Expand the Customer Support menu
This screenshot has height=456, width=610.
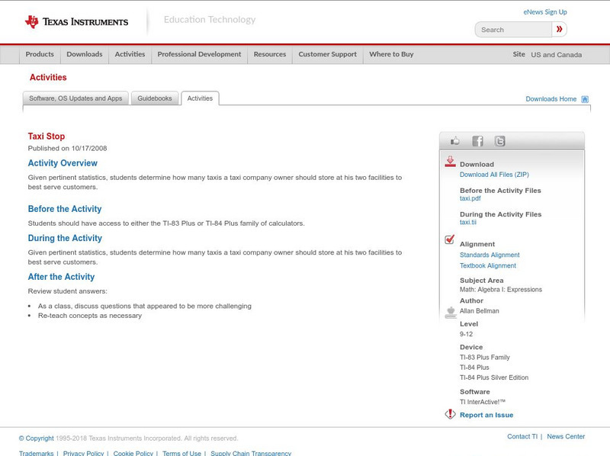327,54
